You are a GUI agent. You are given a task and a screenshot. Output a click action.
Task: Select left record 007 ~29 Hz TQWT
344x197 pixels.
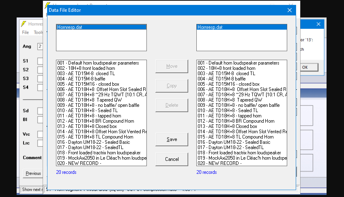(x=101, y=95)
